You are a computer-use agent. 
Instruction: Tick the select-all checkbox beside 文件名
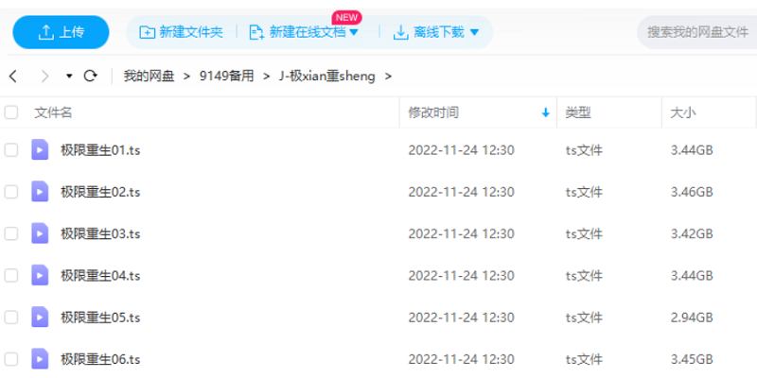[x=11, y=112]
